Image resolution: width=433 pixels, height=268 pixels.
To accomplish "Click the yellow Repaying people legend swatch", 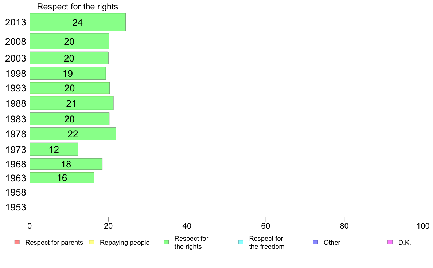I will click(92, 243).
